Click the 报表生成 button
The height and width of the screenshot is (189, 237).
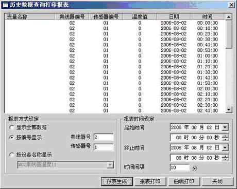[117, 181]
